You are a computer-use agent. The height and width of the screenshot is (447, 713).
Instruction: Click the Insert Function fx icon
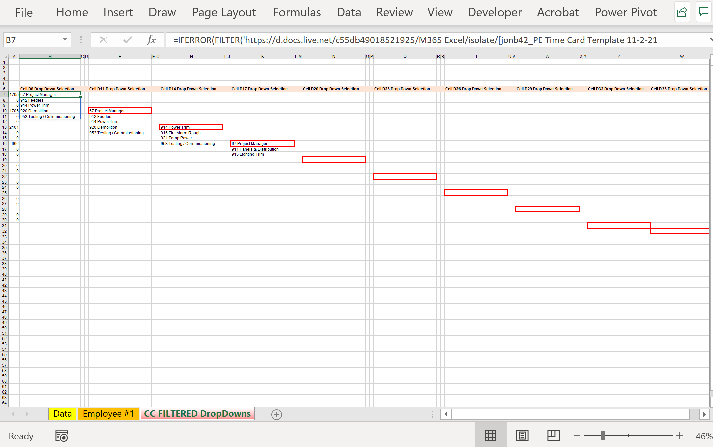(x=151, y=40)
